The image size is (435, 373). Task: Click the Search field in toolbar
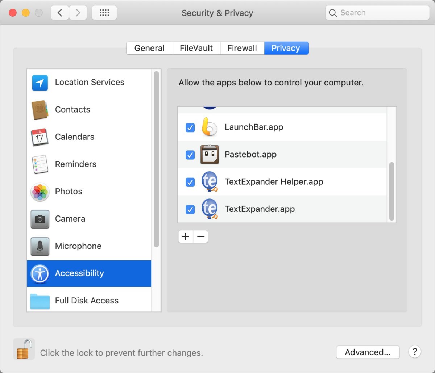click(x=377, y=13)
